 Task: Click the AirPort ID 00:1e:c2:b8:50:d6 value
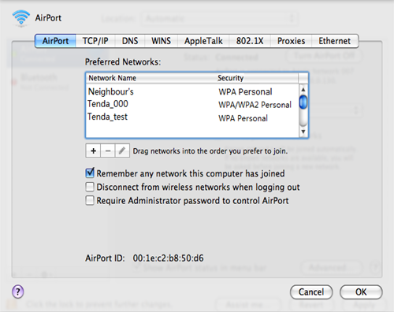[168, 258]
